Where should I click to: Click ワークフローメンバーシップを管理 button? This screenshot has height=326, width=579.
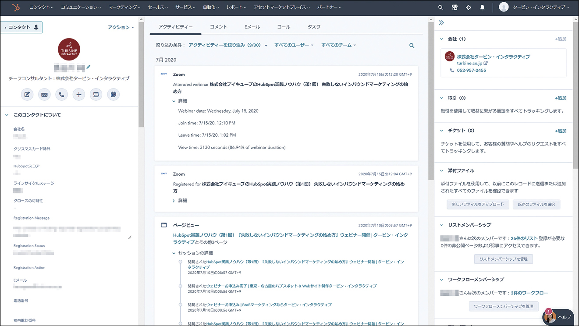click(x=504, y=306)
